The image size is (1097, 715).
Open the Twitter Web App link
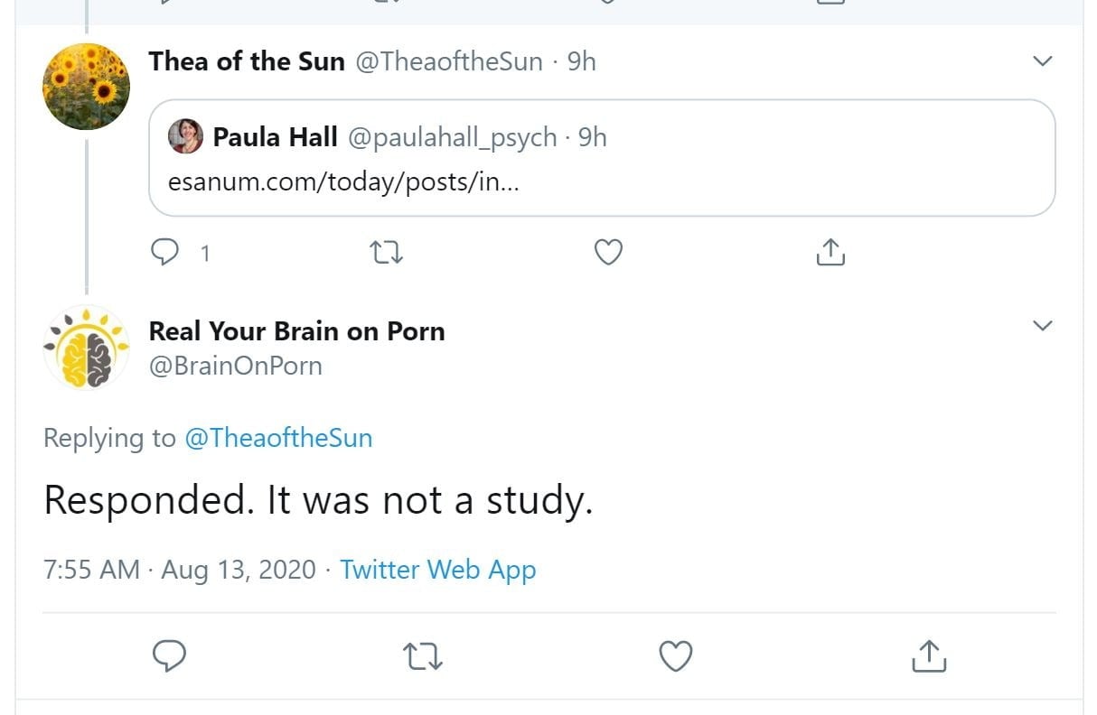coord(438,571)
